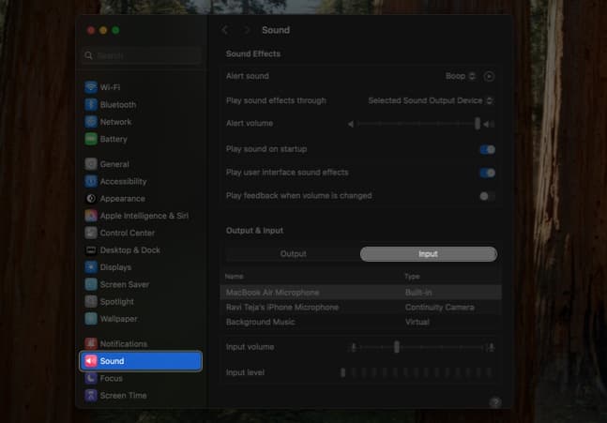Select Control Center icon
607x423 pixels.
click(91, 233)
